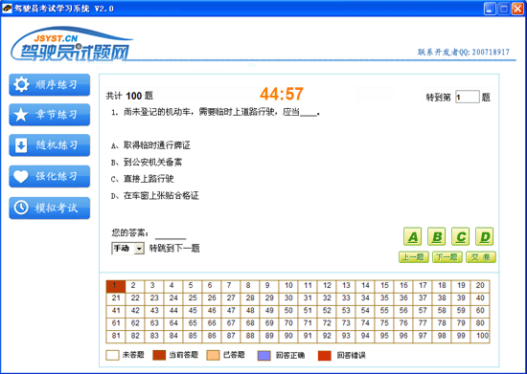Open 顺序练习 sequential practice mode
This screenshot has width=527, height=374.
click(x=50, y=85)
